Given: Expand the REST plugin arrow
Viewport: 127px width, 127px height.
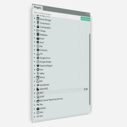Looking at the screenshot, I should click(34, 93).
